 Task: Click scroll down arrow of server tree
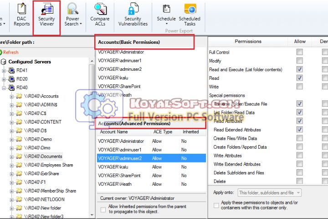(92, 215)
